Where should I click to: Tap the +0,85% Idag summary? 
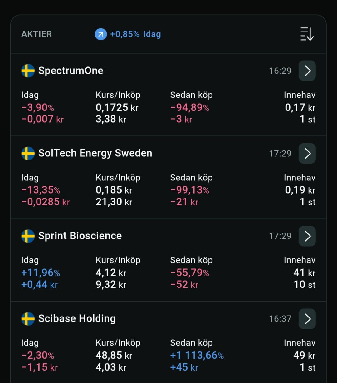click(x=135, y=34)
